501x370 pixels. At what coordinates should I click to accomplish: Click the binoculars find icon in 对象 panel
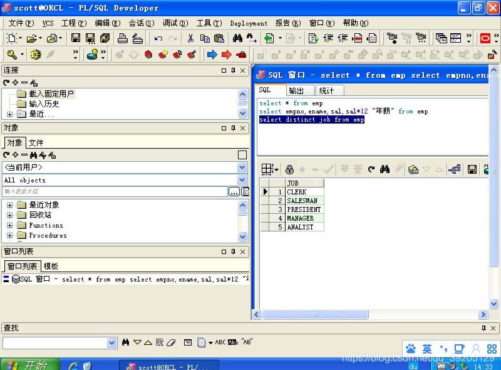[33, 156]
